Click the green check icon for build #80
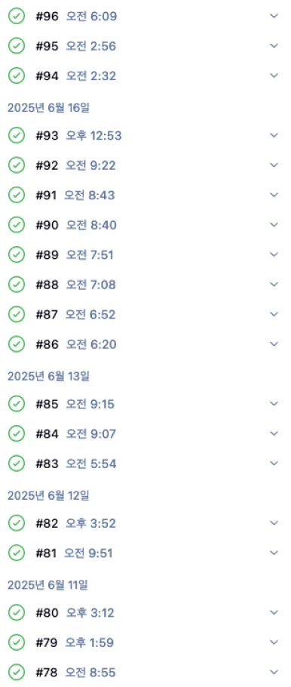The width and height of the screenshot is (291, 687). (x=17, y=612)
